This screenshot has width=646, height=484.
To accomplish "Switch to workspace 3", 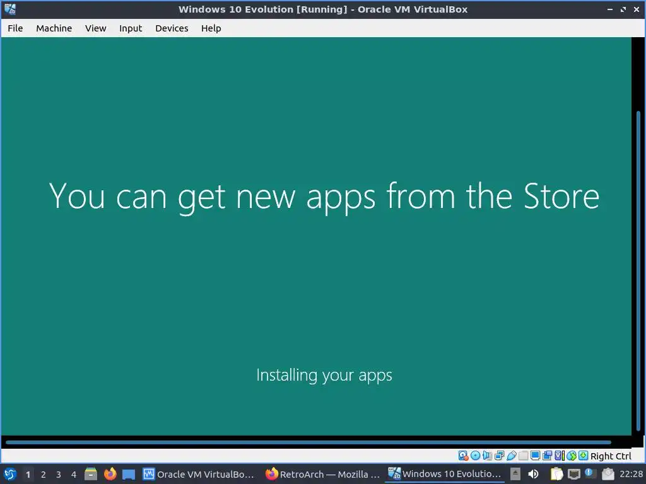I will 59,475.
